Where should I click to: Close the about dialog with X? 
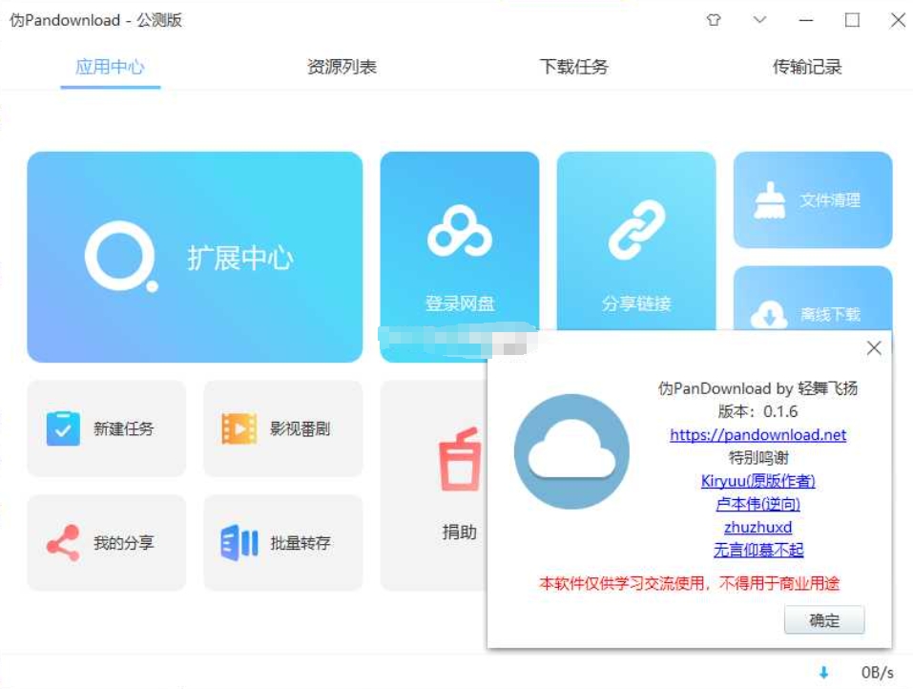coord(873,348)
